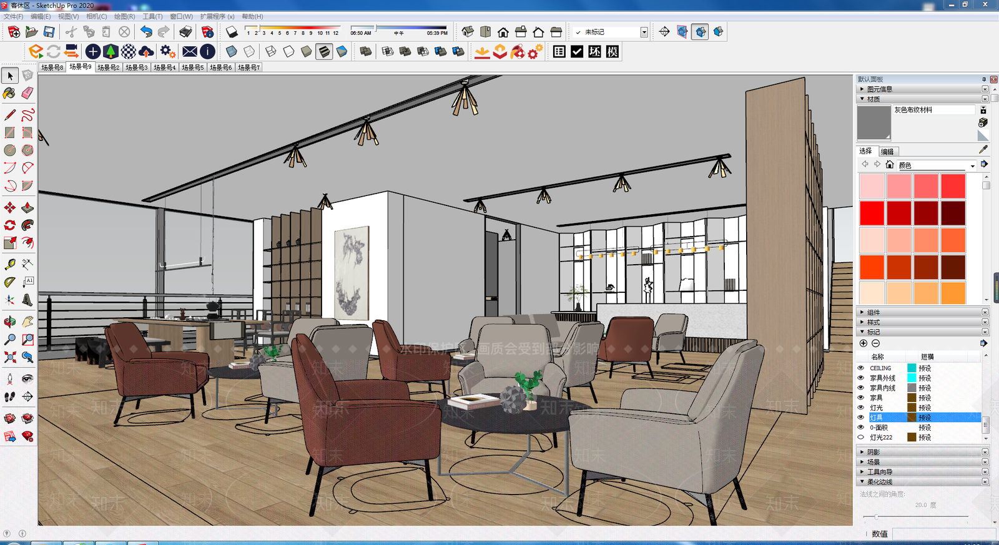This screenshot has height=545, width=999.
Task: Click the eyedropper sample paint icon
Action: coord(983,150)
